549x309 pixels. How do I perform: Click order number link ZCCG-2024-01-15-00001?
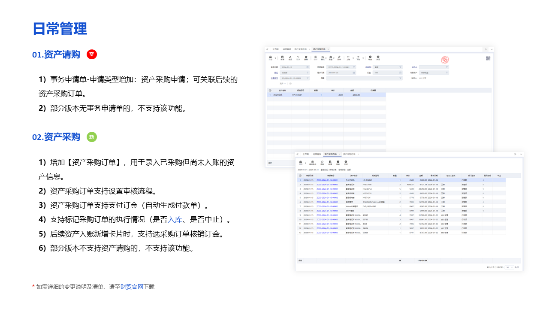point(327,180)
